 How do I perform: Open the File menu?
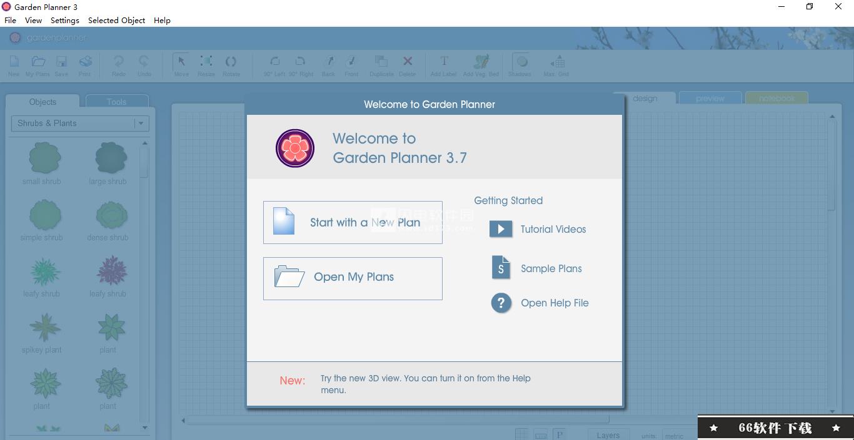coord(10,20)
